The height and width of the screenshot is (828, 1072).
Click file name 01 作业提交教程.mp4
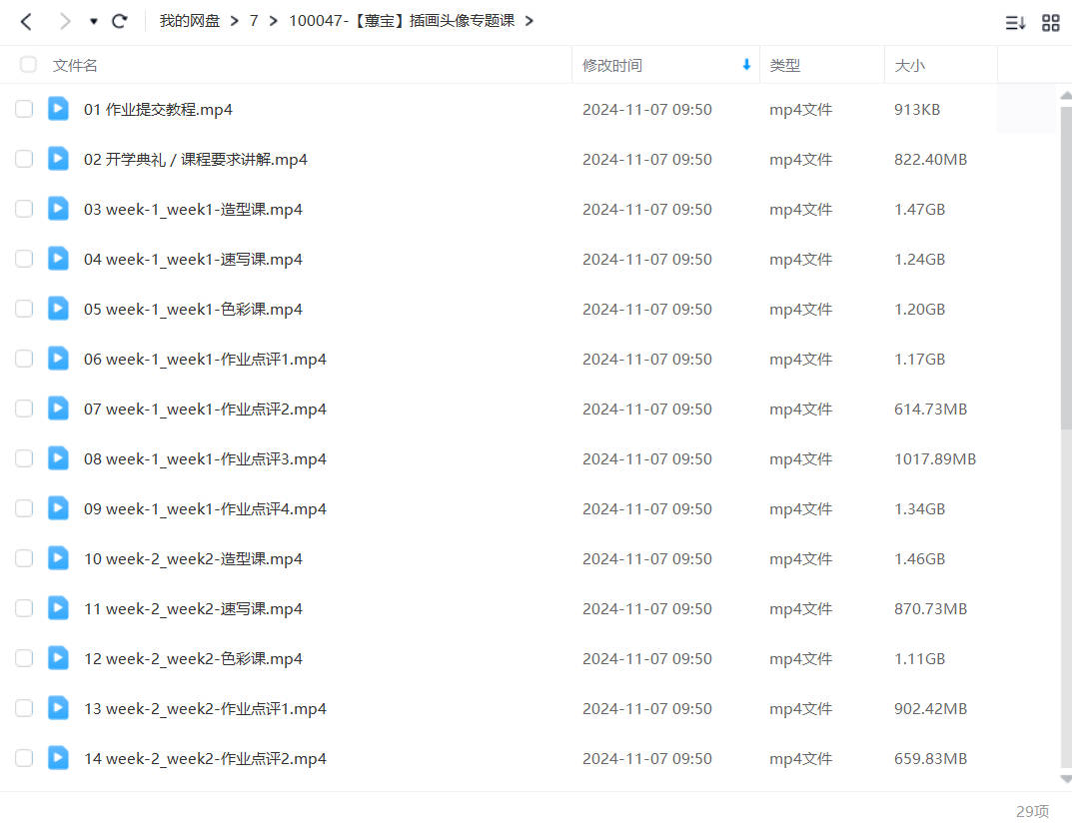click(158, 110)
